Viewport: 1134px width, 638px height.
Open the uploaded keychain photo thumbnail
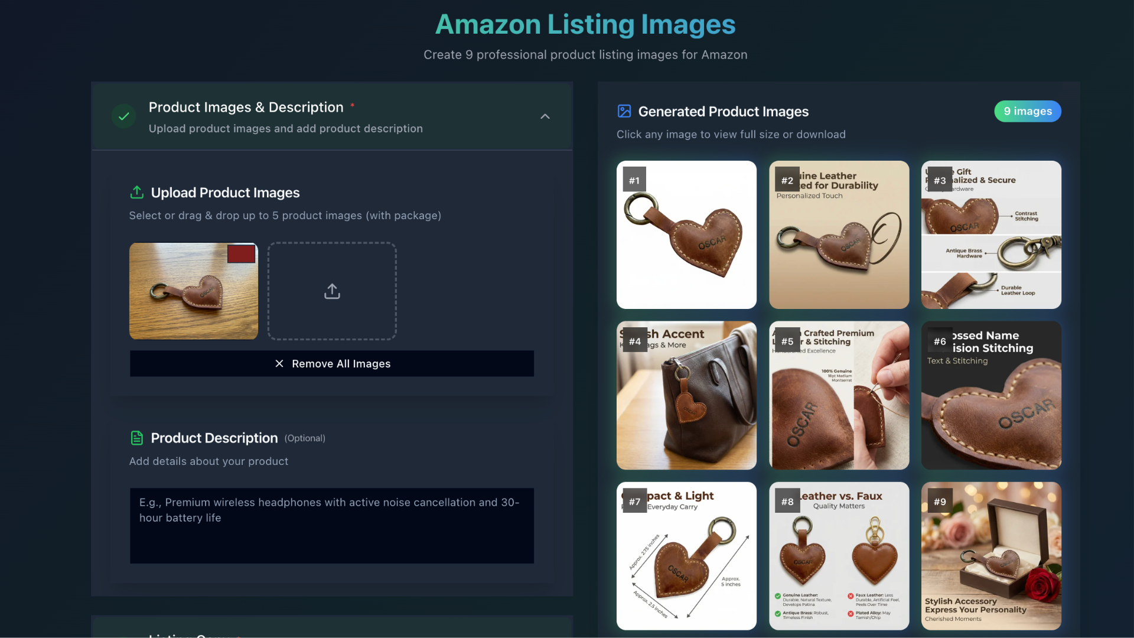[194, 291]
